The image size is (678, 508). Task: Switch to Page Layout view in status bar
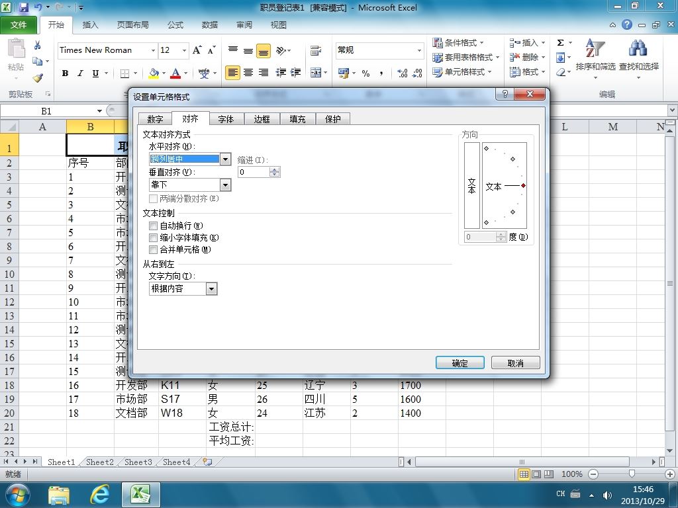click(536, 474)
